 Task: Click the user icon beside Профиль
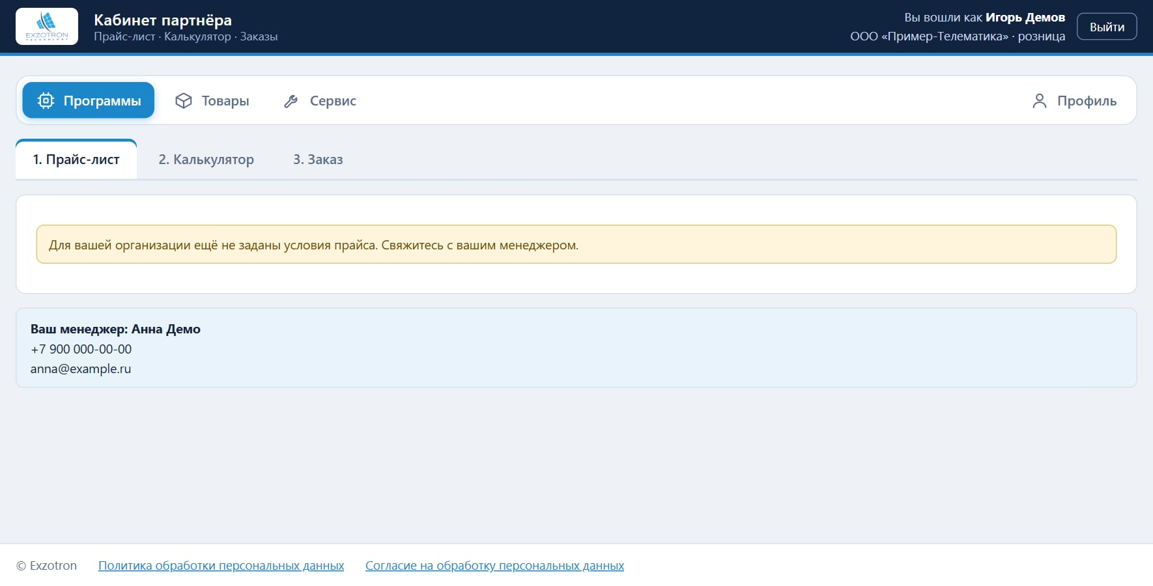pyautogui.click(x=1040, y=101)
